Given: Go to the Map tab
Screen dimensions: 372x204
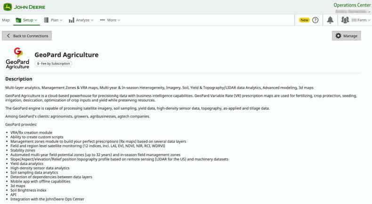Looking at the screenshot, I should (6, 20).
